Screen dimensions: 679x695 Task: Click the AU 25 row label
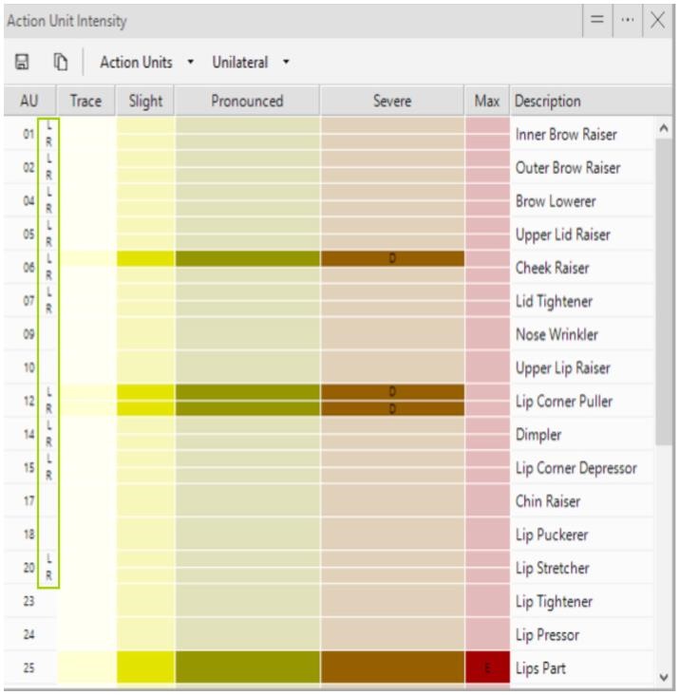click(x=28, y=668)
